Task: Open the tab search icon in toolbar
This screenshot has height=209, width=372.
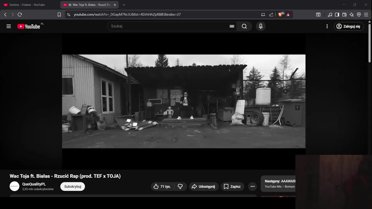Action: [318, 15]
